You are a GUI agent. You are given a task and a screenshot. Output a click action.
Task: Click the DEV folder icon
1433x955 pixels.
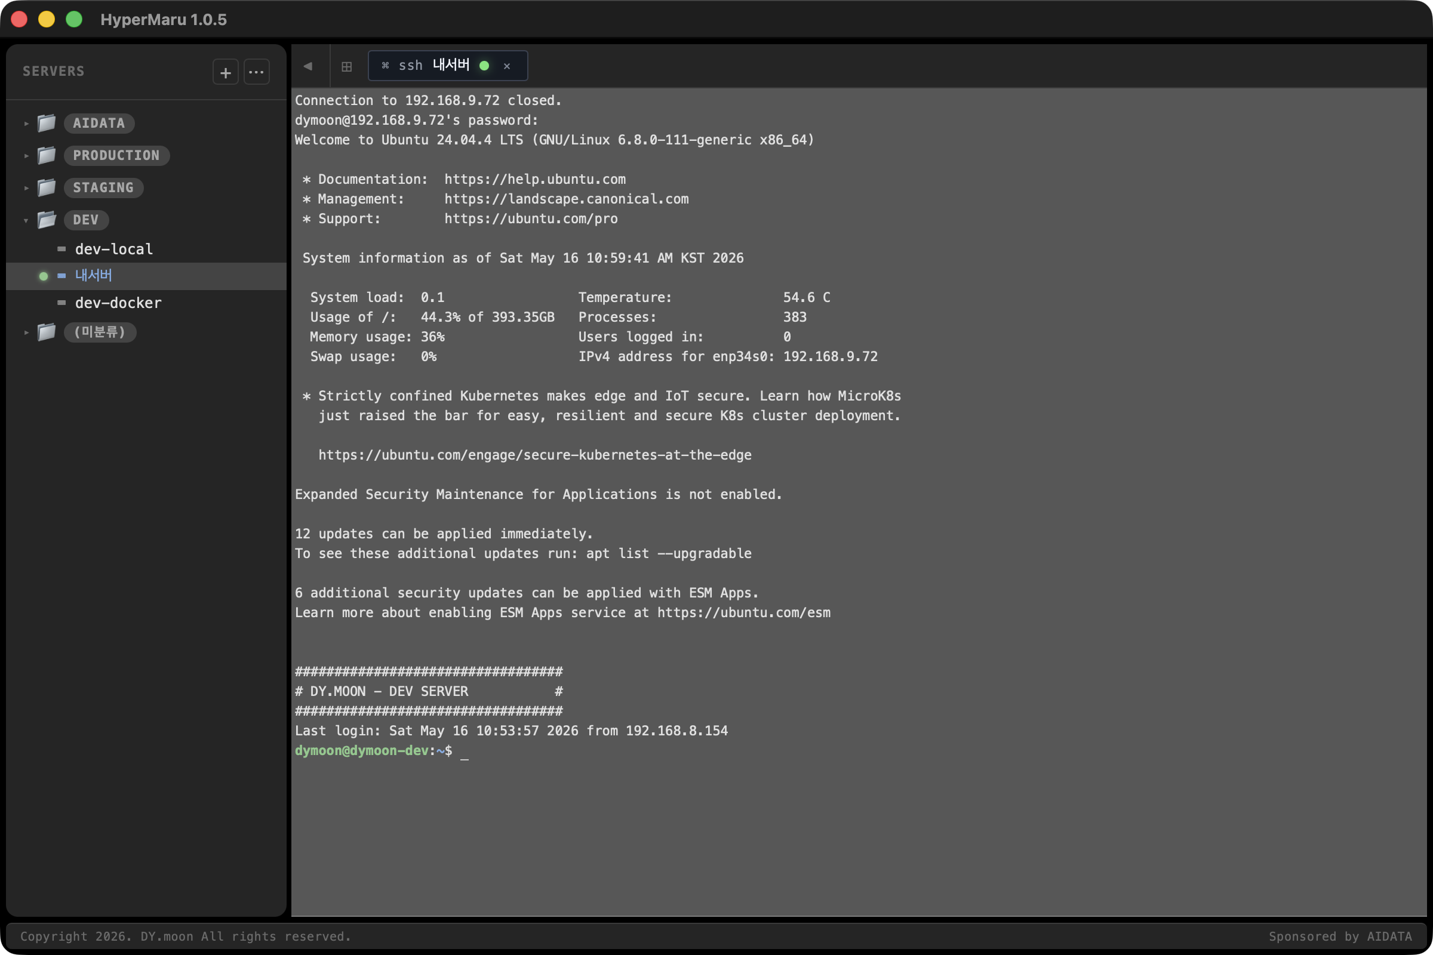click(x=47, y=220)
